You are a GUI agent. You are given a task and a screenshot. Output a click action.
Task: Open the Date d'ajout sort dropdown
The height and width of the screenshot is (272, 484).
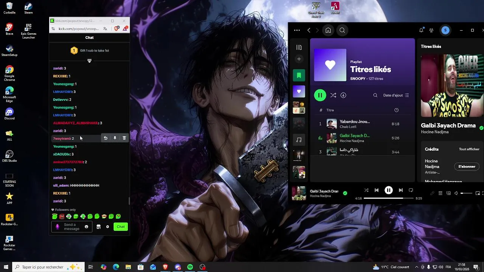pyautogui.click(x=396, y=95)
